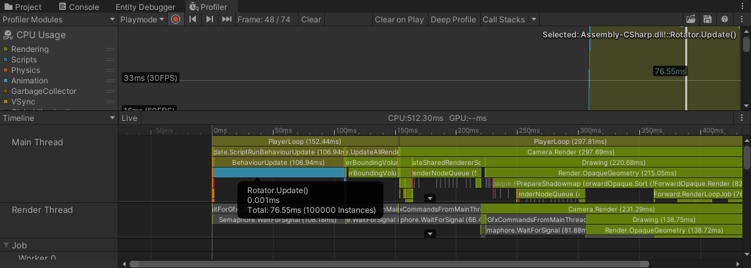Expand Render Thread rows with down arrow
This screenshot has height=268, width=751.
pos(430,234)
